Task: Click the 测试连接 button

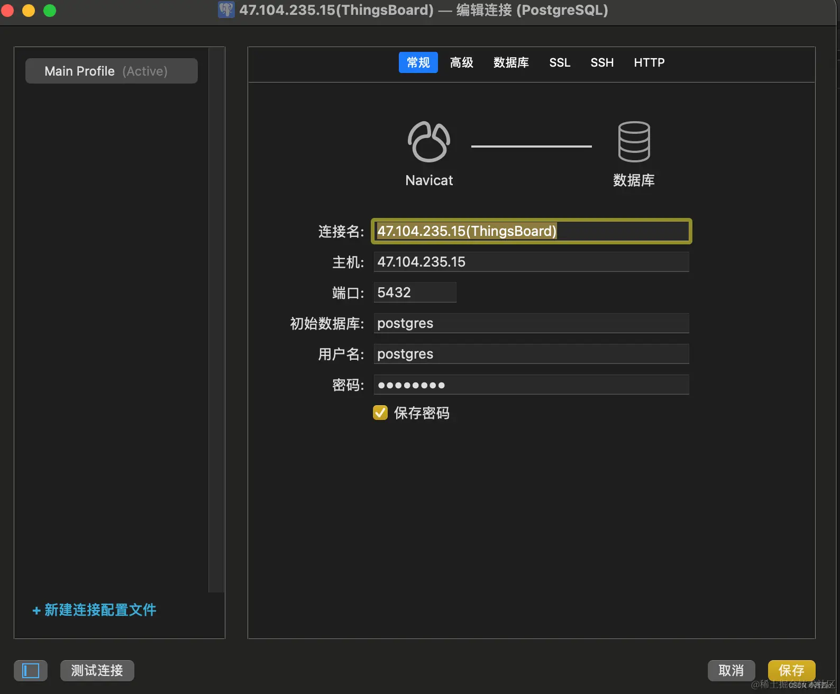Action: click(97, 671)
